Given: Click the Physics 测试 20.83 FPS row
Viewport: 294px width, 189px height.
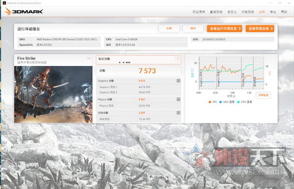Looking at the screenshot, I should point(139,106).
